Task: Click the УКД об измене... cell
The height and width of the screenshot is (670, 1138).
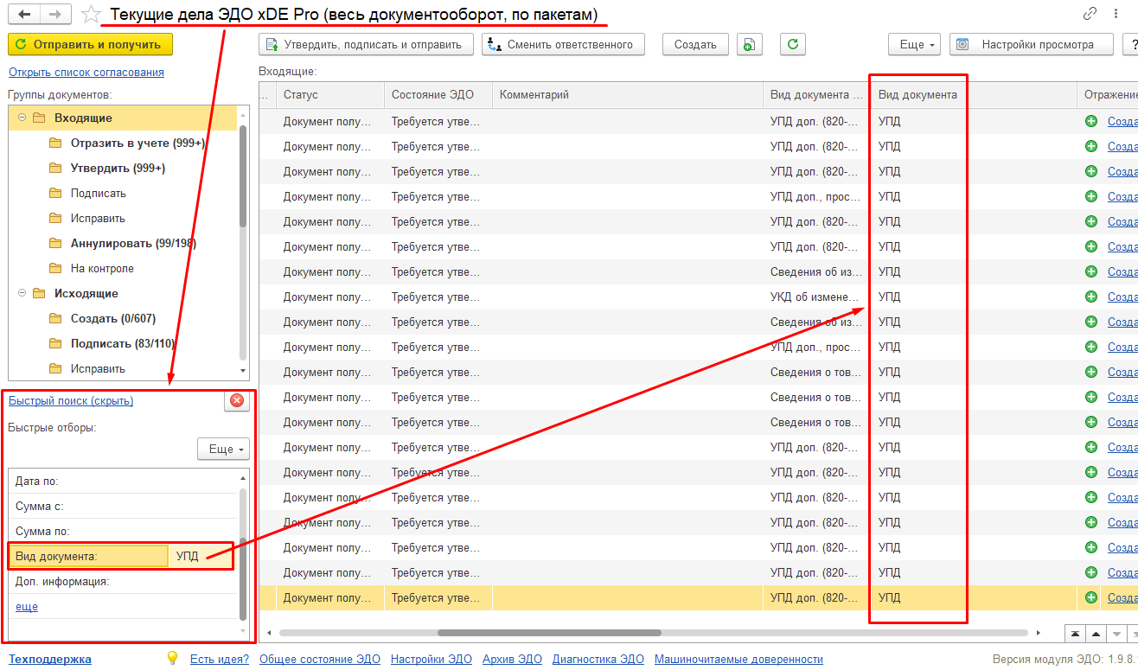Action: point(816,297)
